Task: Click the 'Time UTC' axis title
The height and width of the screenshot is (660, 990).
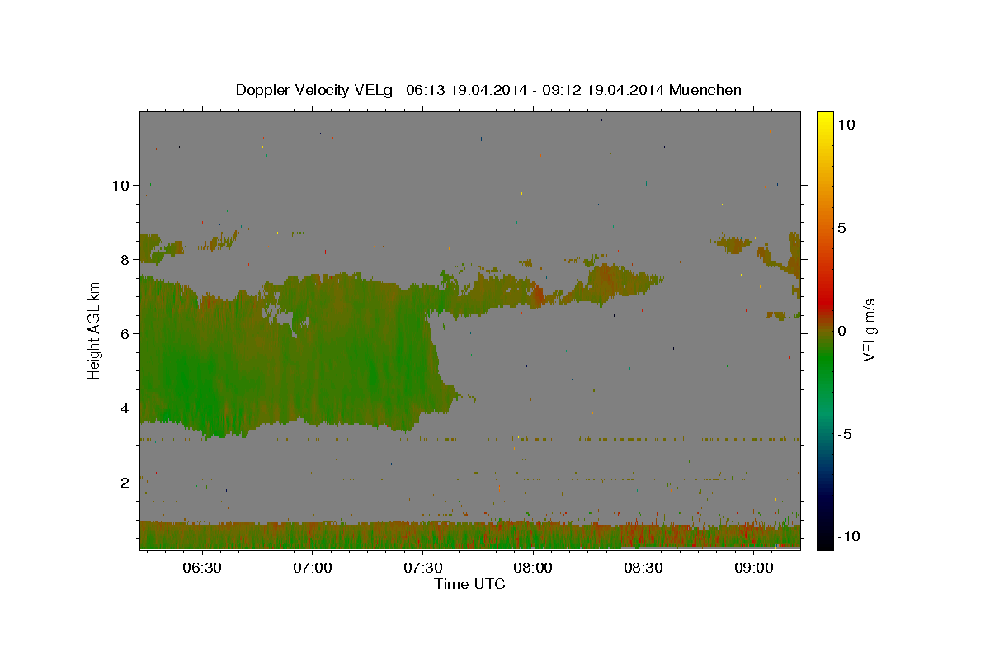Action: (469, 584)
